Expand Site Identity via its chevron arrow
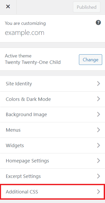The height and width of the screenshot is (203, 105). pyautogui.click(x=99, y=84)
